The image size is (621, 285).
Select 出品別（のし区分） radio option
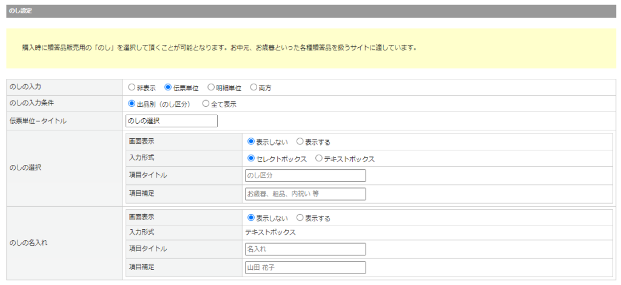tap(132, 104)
